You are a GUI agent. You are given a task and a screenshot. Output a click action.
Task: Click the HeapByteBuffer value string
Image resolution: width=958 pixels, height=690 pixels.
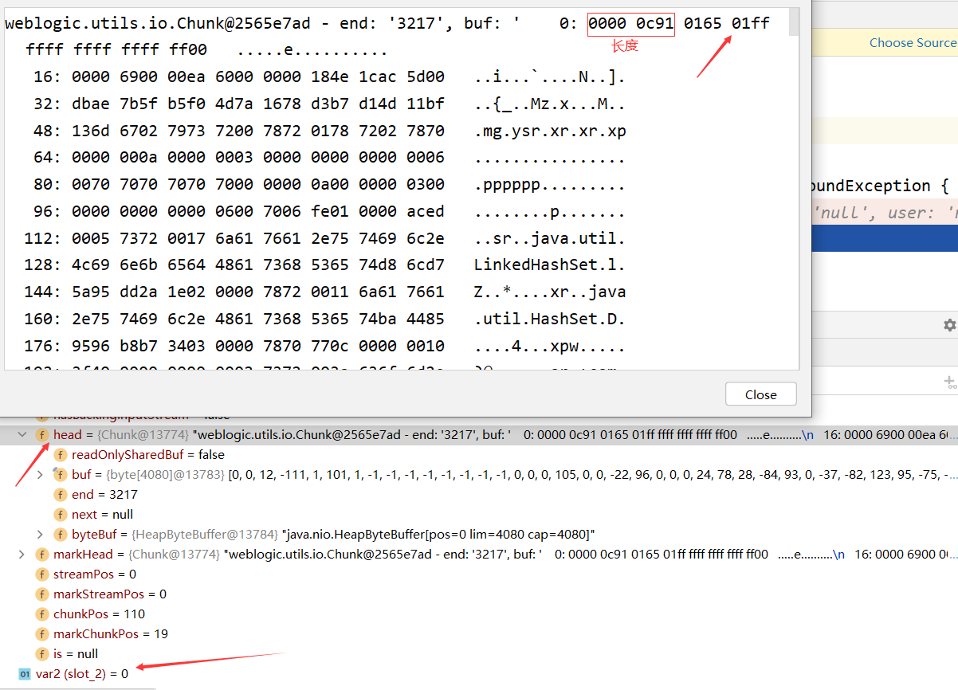click(x=439, y=535)
